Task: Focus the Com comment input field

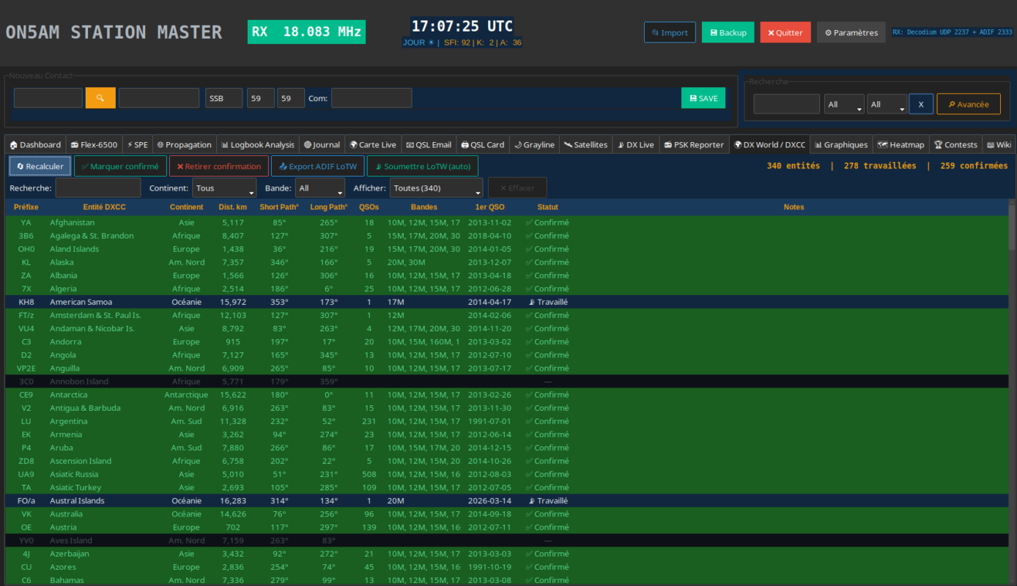Action: 371,98
